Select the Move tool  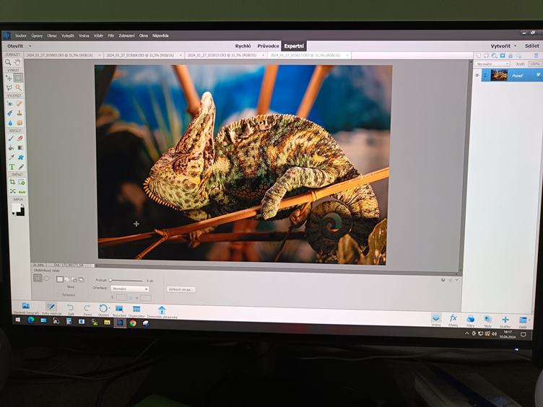tap(9, 78)
